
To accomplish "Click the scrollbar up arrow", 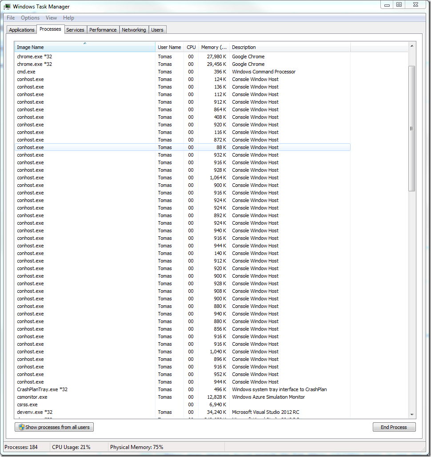I will click(411, 46).
